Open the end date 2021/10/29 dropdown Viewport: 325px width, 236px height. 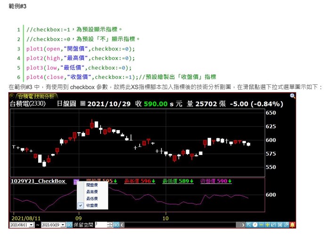pos(63,225)
